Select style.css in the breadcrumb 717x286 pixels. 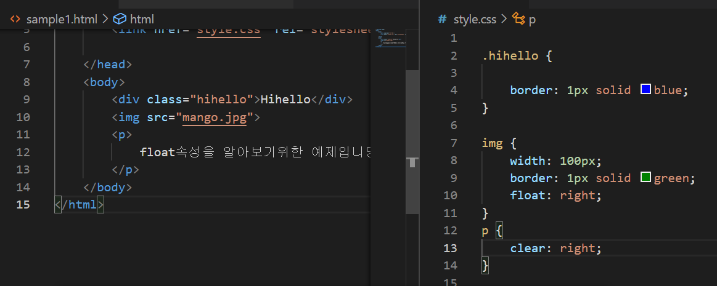[474, 20]
